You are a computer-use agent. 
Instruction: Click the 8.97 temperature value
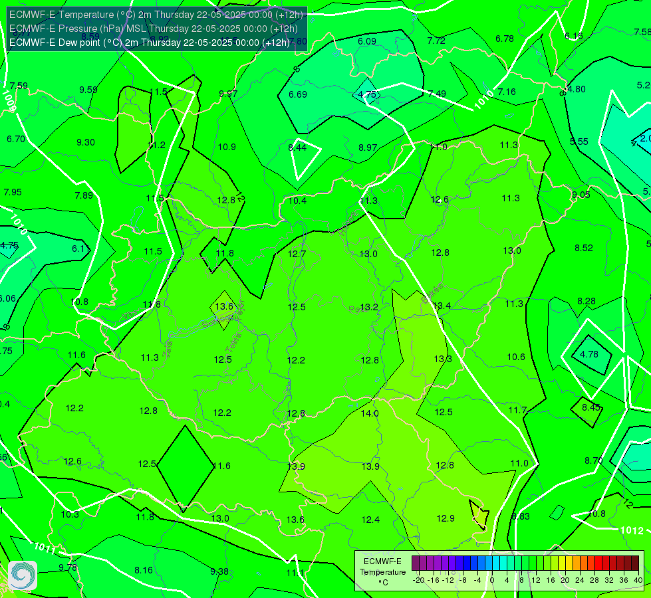point(368,148)
